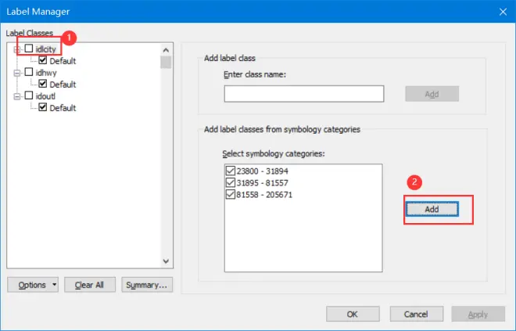Collapse the idlcity tree node

click(16, 50)
